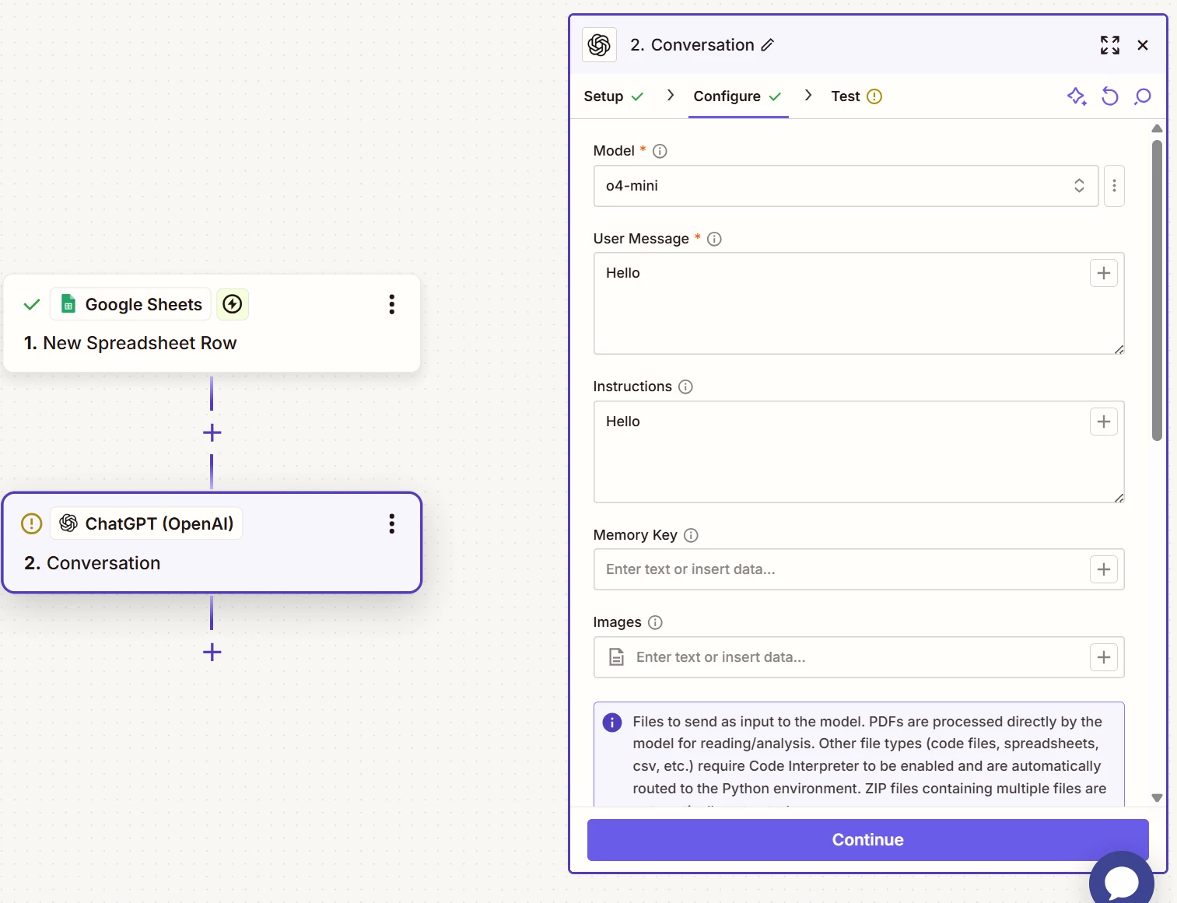Click the undo refresh arrow icon
Image resolution: width=1177 pixels, height=903 pixels.
coord(1110,96)
